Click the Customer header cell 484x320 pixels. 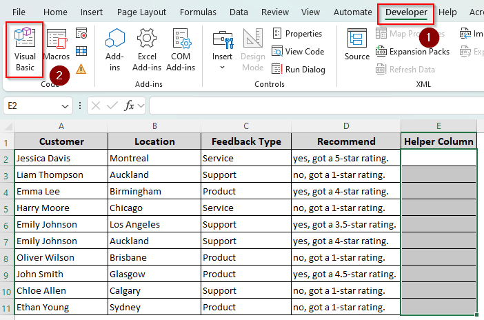pos(61,141)
